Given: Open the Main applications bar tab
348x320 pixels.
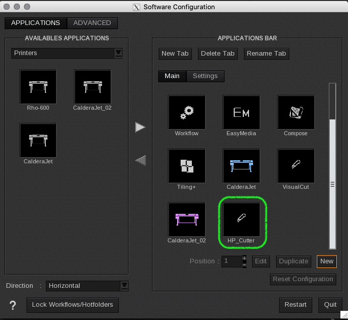Looking at the screenshot, I should (172, 76).
